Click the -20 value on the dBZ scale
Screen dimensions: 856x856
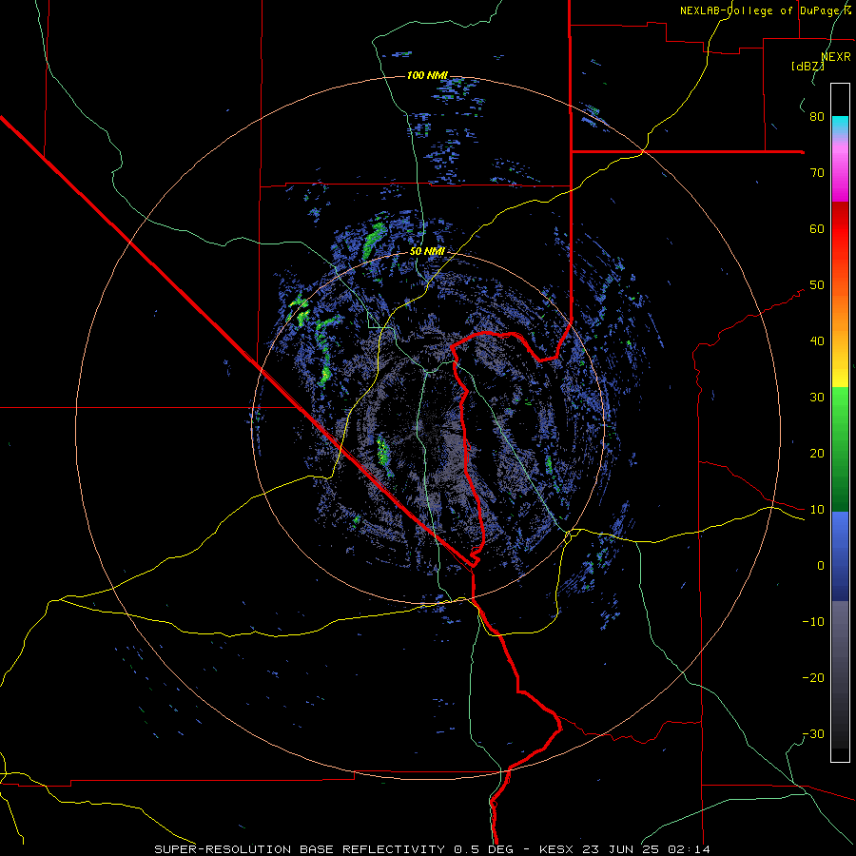pos(813,677)
